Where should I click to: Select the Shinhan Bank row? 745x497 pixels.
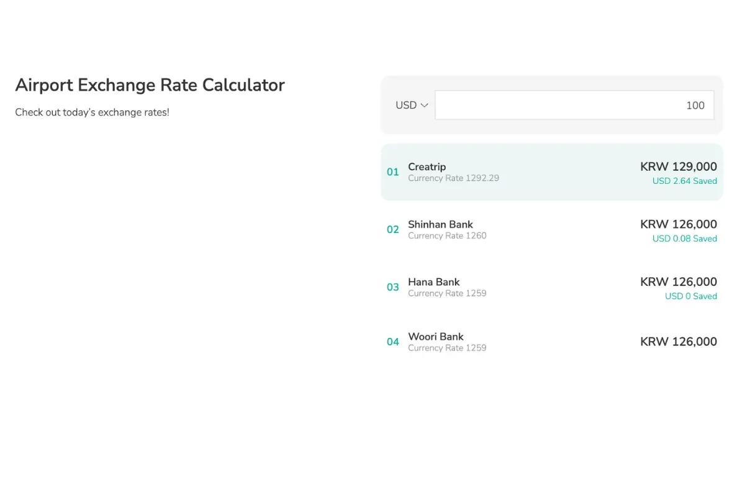[x=552, y=230]
